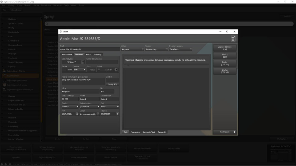Screen dimensions: 296x166
Task: Open the Powiat dropdown
Action: tap(70, 107)
